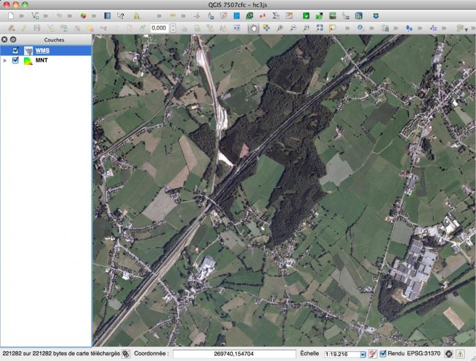This screenshot has width=476, height=361.
Task: Select the Pan Map hand tool
Action: (253, 28)
